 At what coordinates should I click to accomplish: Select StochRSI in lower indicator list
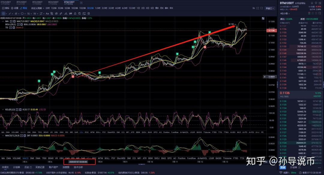pyautogui.click(x=121, y=158)
